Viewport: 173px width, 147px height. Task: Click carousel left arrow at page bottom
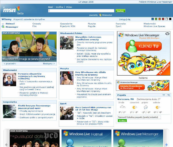click(x=6, y=144)
